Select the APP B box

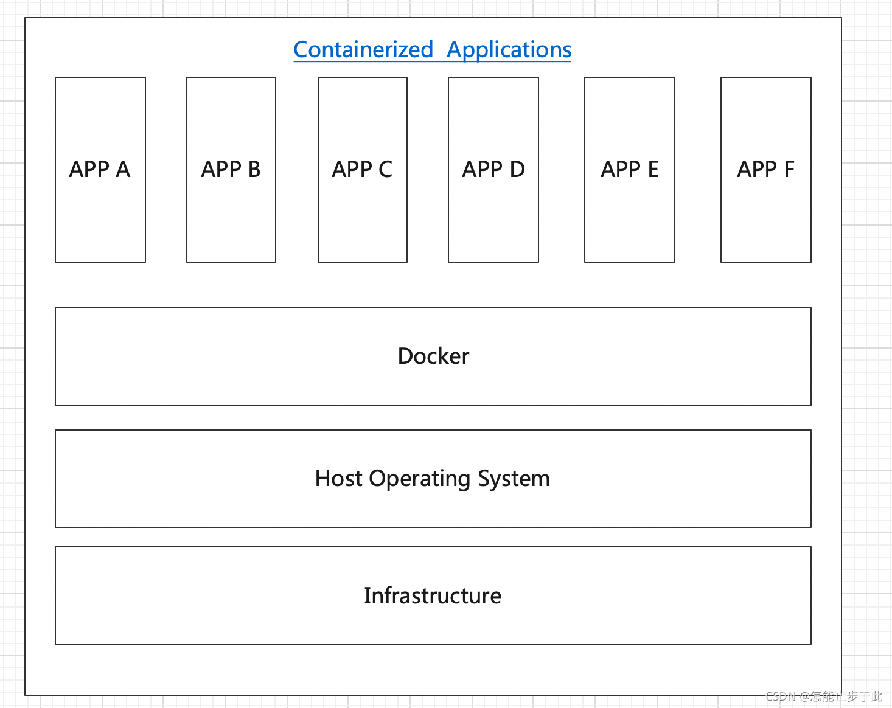point(231,170)
